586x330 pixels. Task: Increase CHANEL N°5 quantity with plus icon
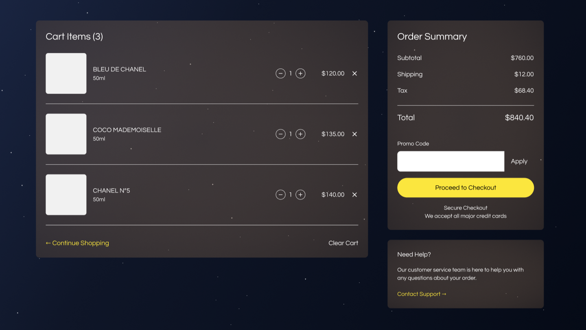click(300, 194)
